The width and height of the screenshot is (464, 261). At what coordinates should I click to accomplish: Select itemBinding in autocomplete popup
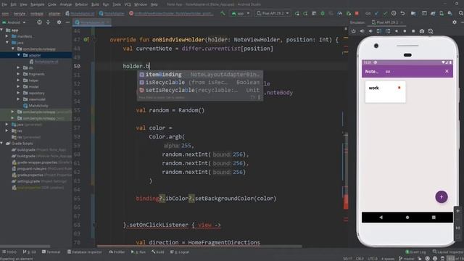pyautogui.click(x=200, y=75)
